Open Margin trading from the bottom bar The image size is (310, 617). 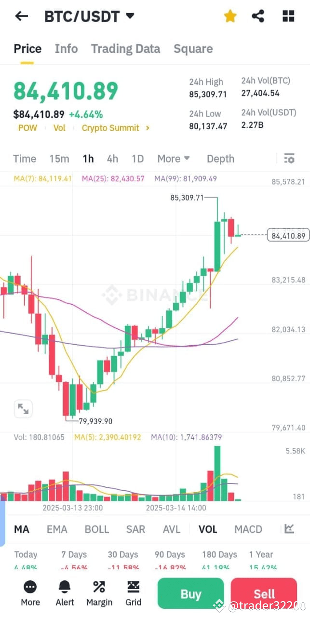tap(99, 593)
